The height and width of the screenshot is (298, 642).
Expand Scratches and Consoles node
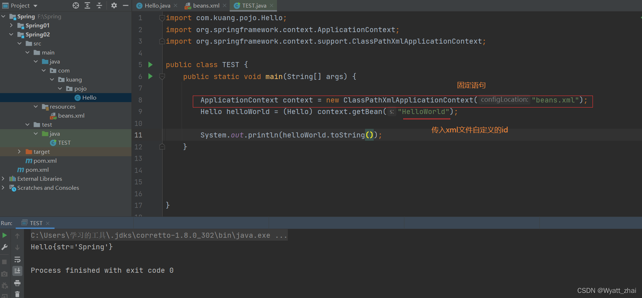3,188
